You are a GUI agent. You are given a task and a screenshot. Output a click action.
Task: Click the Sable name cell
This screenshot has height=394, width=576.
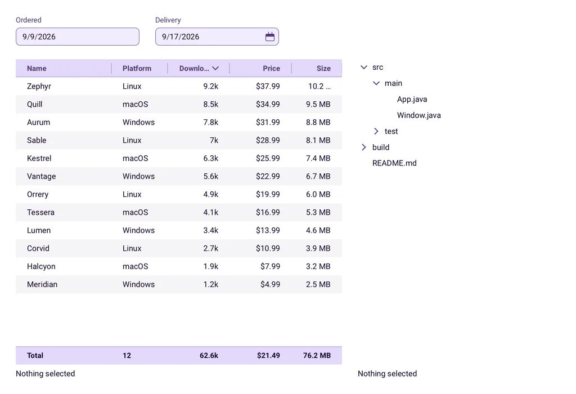[x=37, y=140]
